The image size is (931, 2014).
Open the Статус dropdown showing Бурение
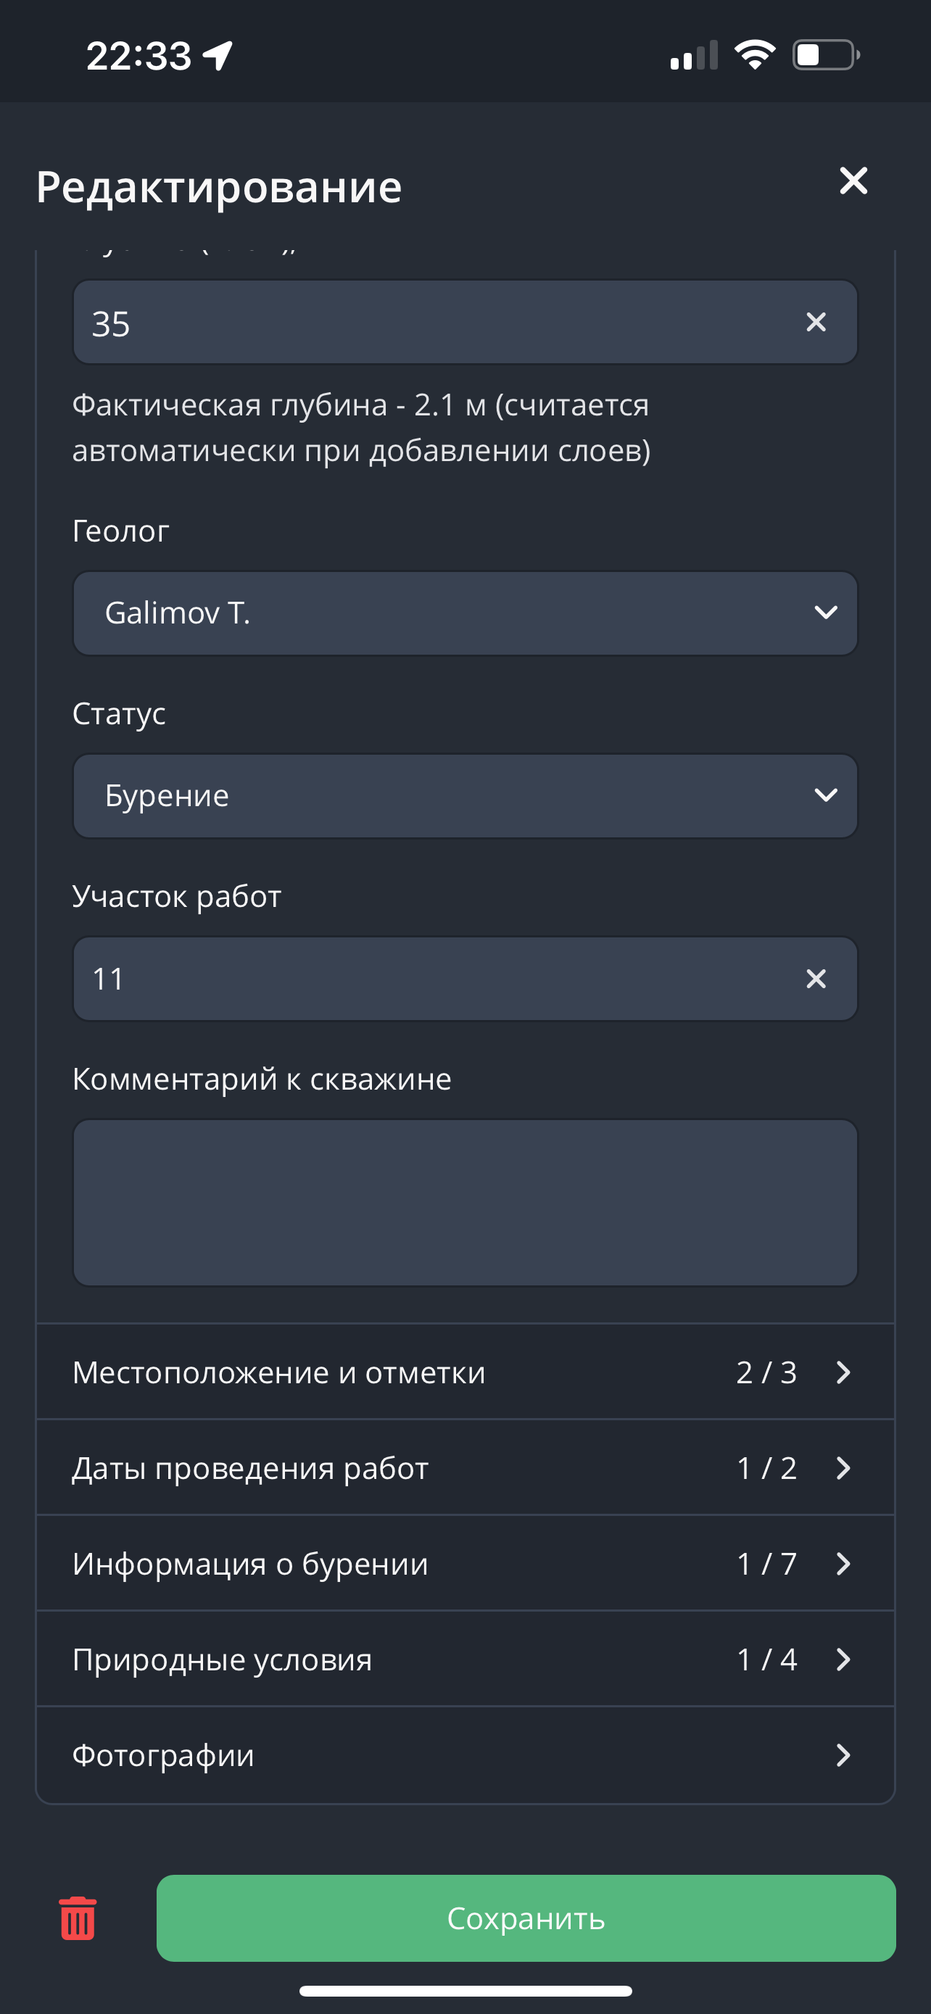pos(465,796)
